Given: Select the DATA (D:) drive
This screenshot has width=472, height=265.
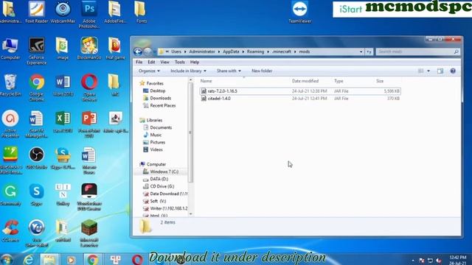Looking at the screenshot, I should tap(159, 179).
